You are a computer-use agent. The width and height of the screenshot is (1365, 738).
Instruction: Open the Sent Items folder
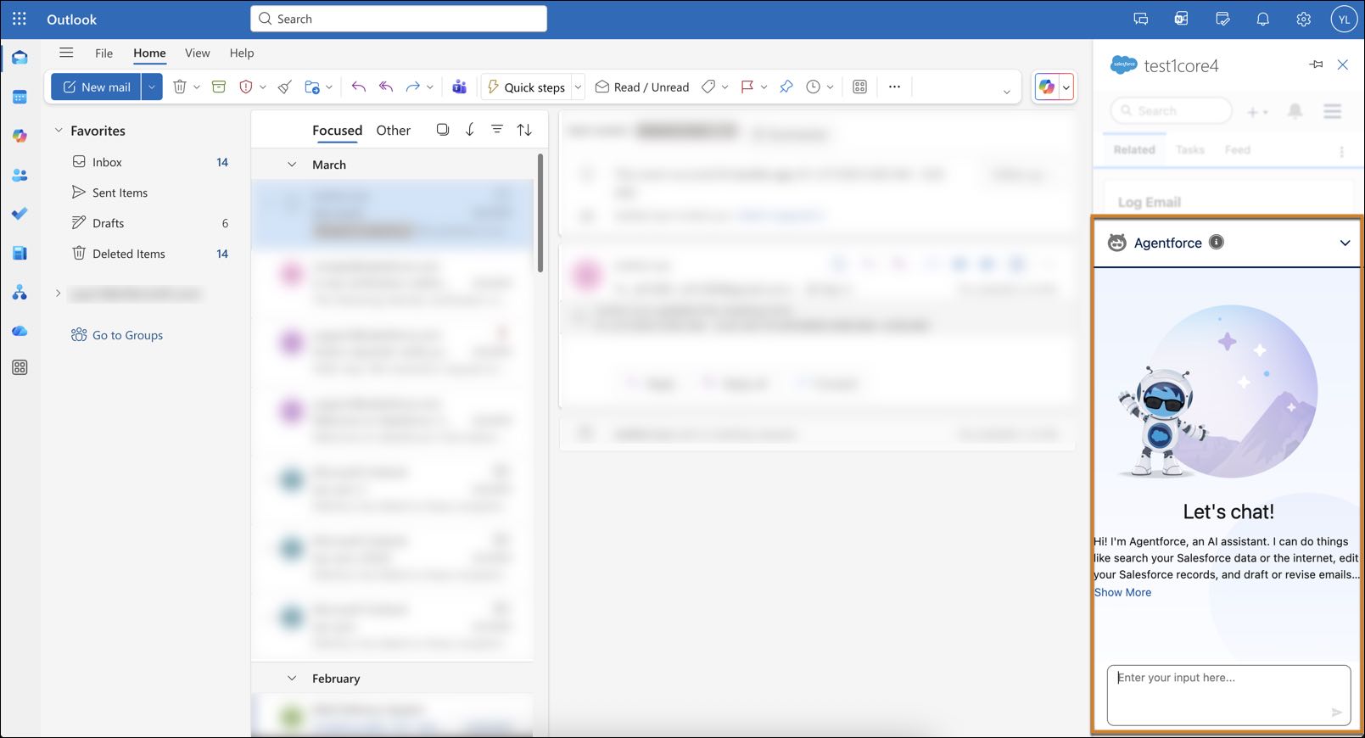[120, 193]
